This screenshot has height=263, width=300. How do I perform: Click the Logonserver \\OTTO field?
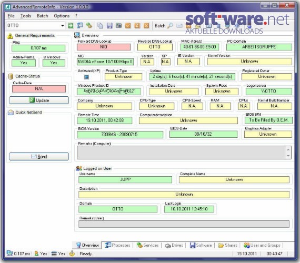[x=268, y=92]
